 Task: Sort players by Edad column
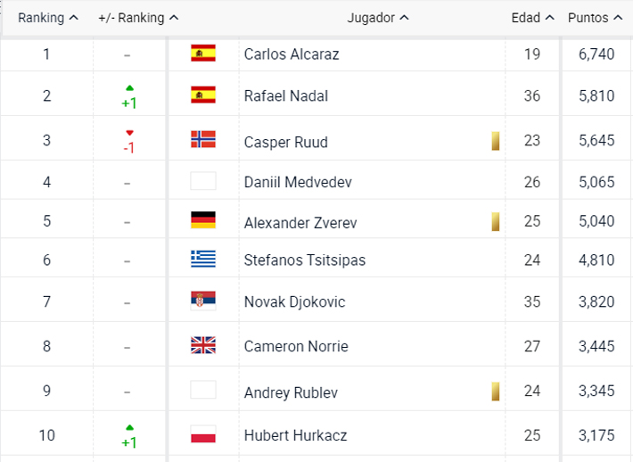click(x=532, y=18)
